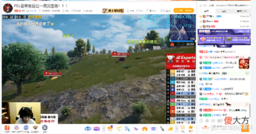The height and width of the screenshot is (134, 256).
Task: Switch to the middle ranking tab
Action: [224, 11]
